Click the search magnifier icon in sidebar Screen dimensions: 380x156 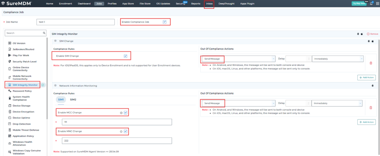point(44,33)
